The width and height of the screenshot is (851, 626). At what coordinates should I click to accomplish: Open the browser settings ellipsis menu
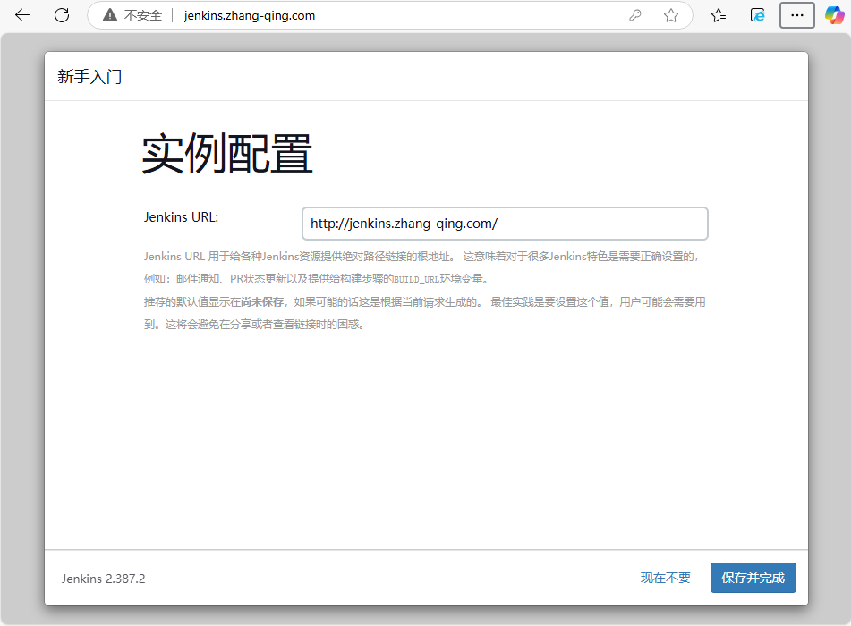coord(796,15)
